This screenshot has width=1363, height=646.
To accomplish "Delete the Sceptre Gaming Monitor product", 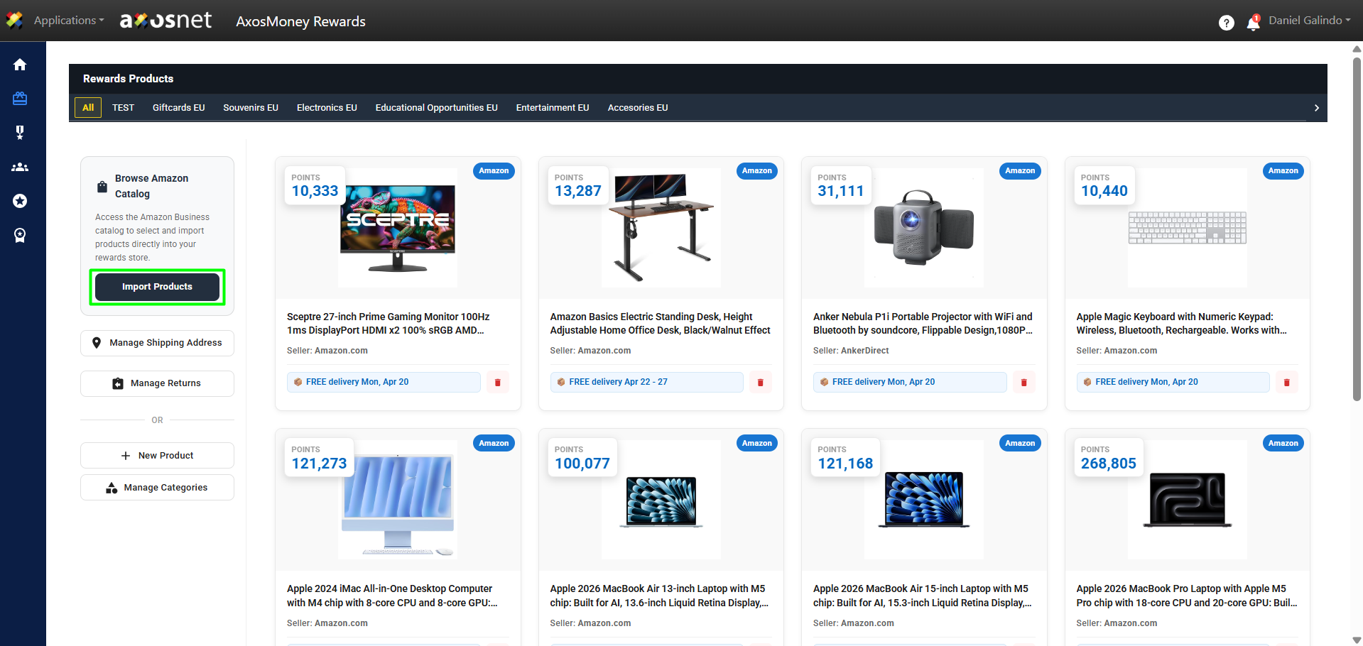I will (x=497, y=383).
